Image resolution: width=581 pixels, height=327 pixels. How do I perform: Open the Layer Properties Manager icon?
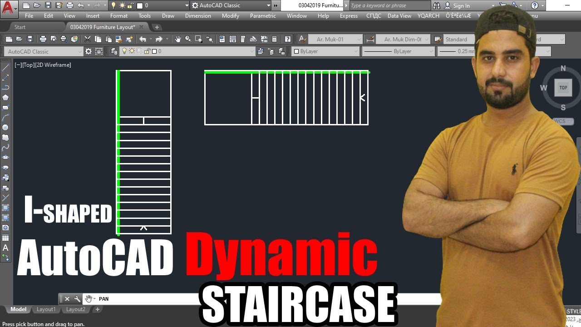coord(114,51)
